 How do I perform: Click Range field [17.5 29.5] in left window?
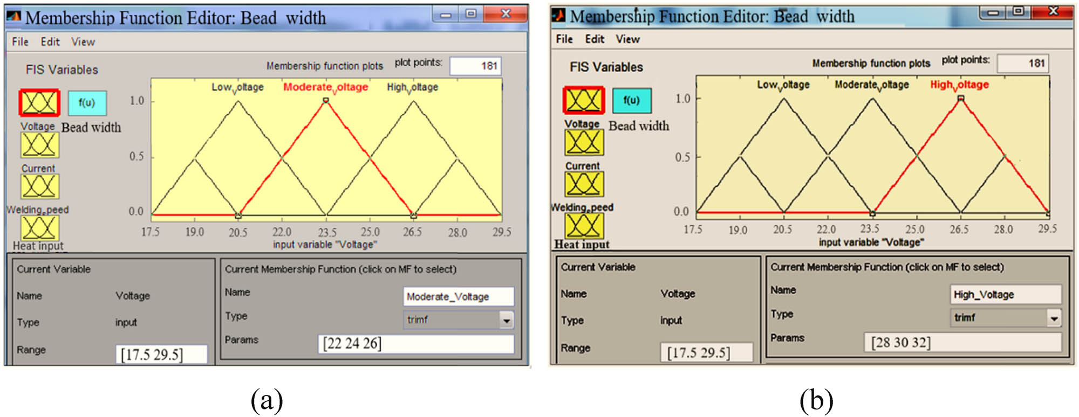(161, 355)
